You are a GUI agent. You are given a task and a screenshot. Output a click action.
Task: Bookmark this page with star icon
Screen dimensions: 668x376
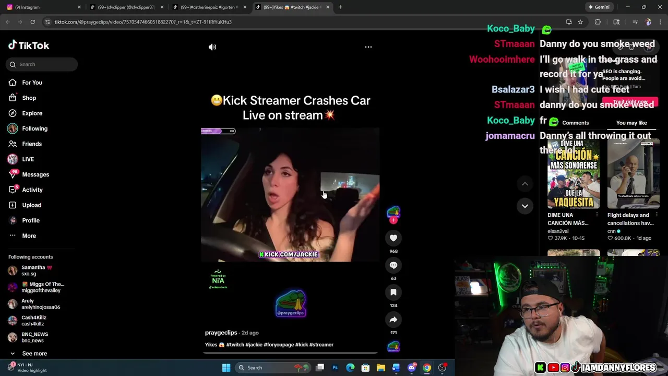pyautogui.click(x=580, y=22)
